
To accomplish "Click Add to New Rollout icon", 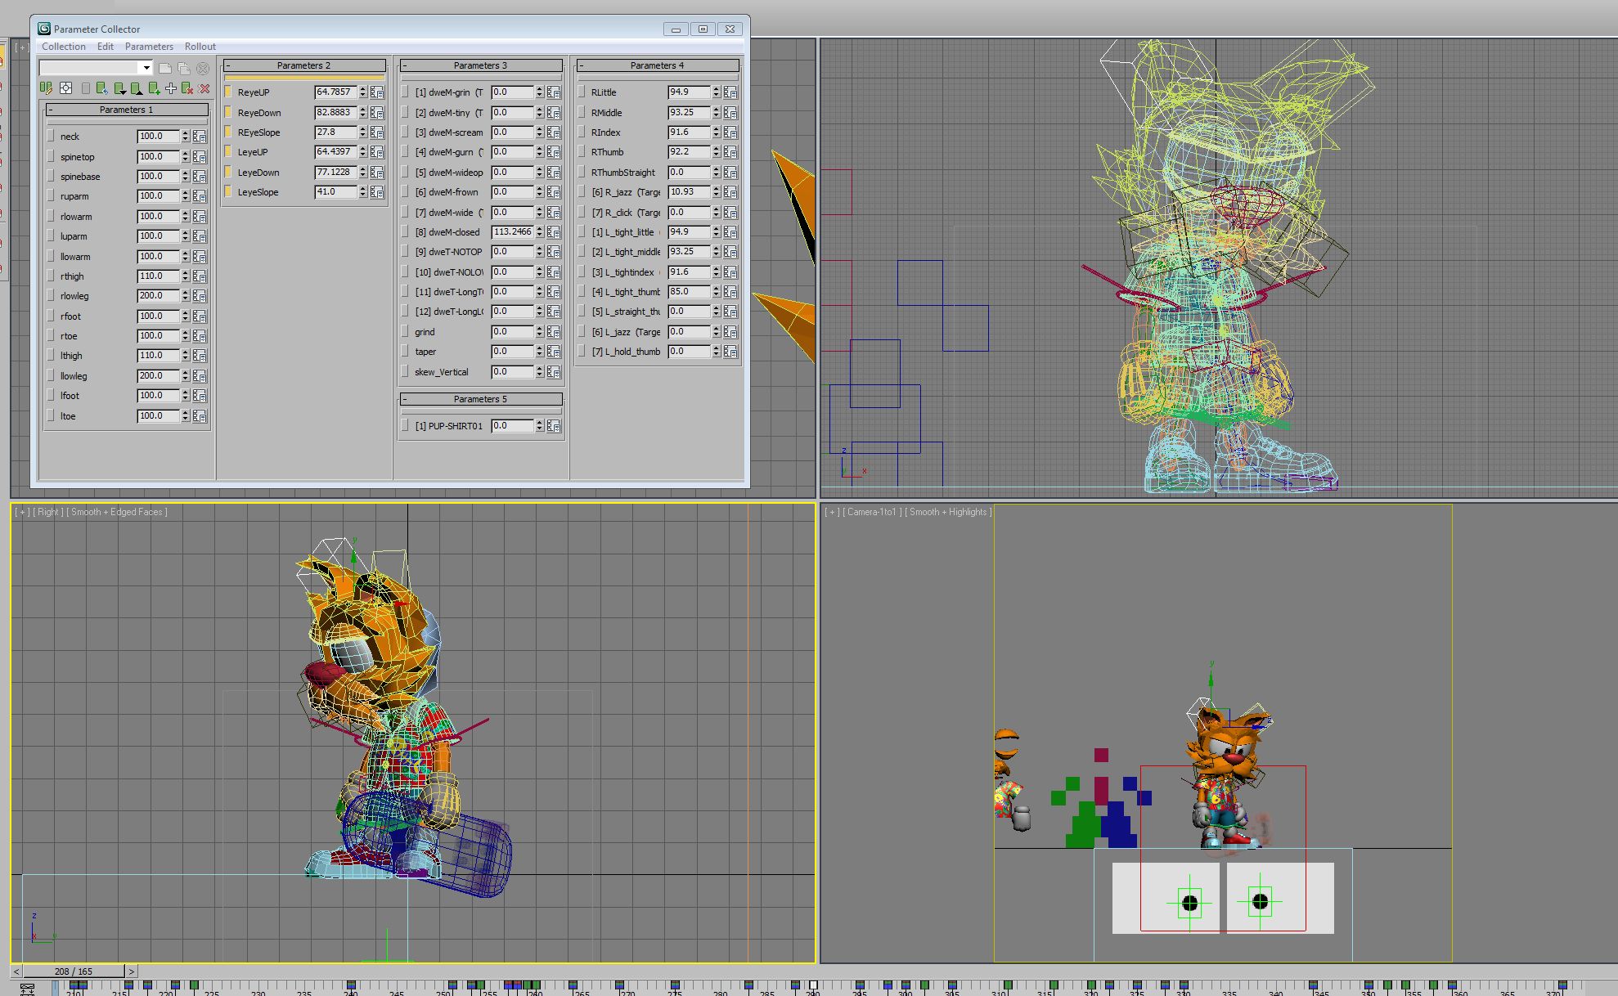I will 171,88.
